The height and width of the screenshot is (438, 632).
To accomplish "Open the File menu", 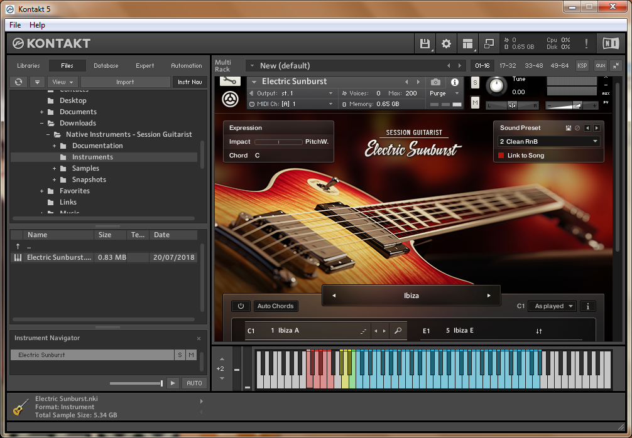I will click(x=15, y=25).
